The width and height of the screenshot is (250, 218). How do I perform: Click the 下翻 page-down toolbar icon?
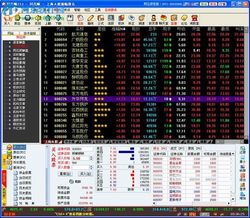click(58, 19)
